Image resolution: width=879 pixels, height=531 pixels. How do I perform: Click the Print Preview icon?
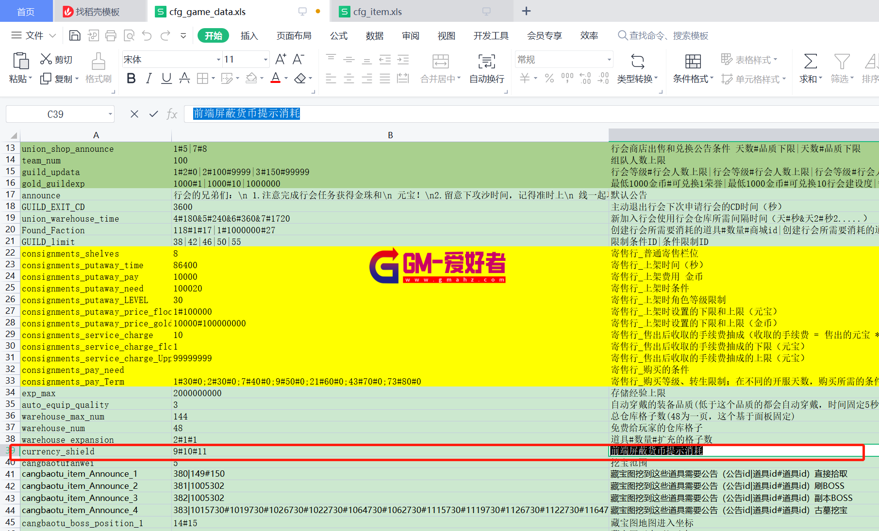click(129, 35)
